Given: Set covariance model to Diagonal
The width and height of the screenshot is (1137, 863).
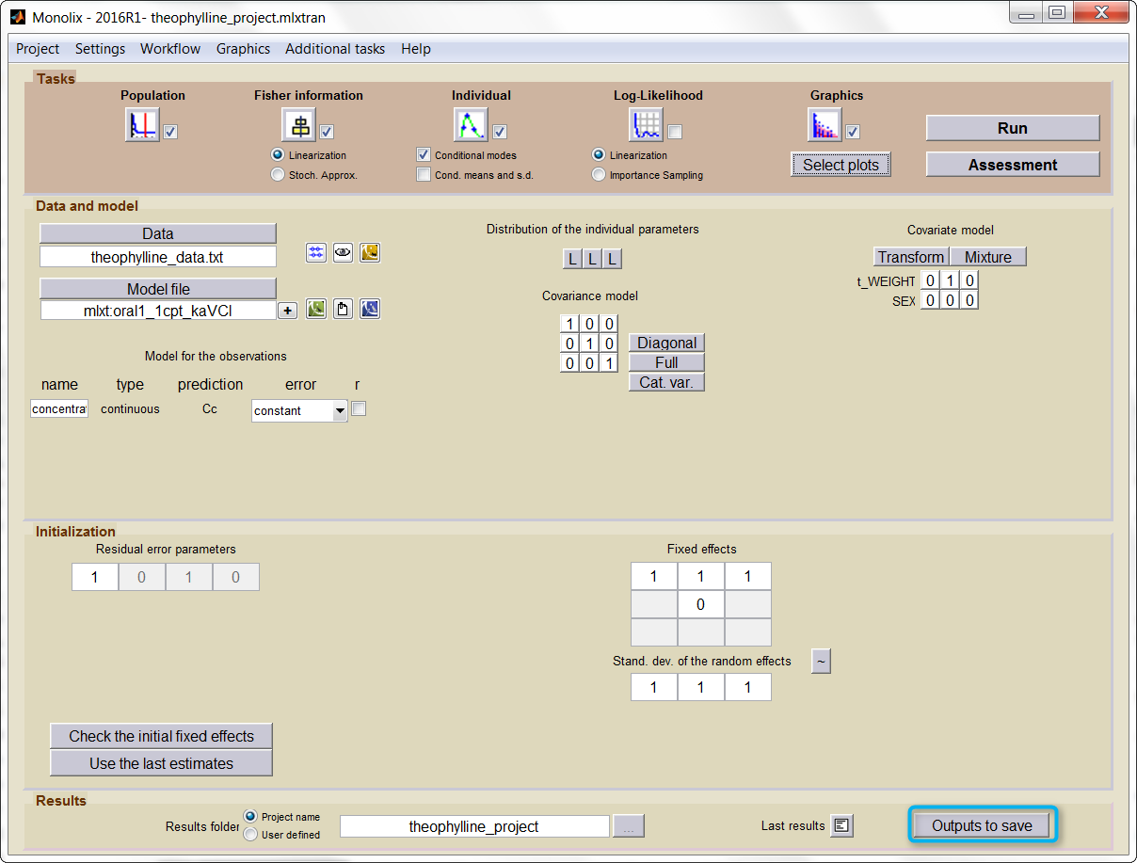Looking at the screenshot, I should (667, 343).
